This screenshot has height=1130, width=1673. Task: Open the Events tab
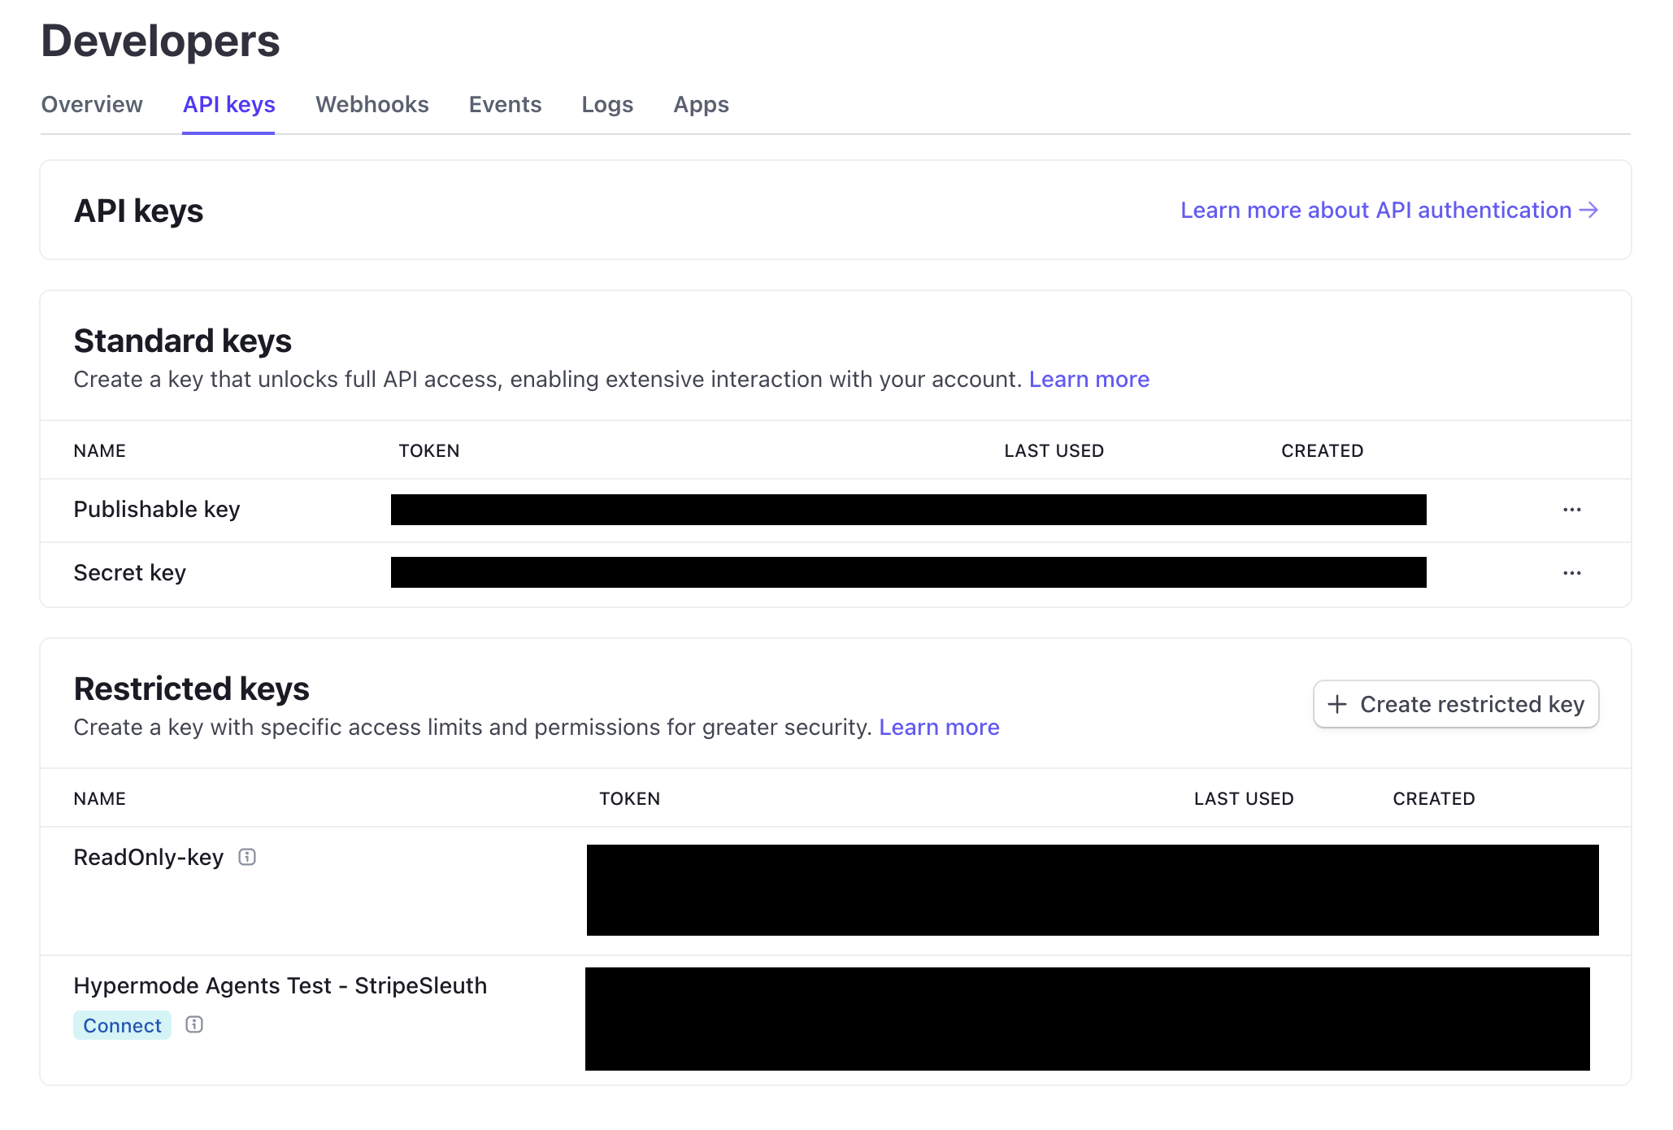(x=505, y=104)
